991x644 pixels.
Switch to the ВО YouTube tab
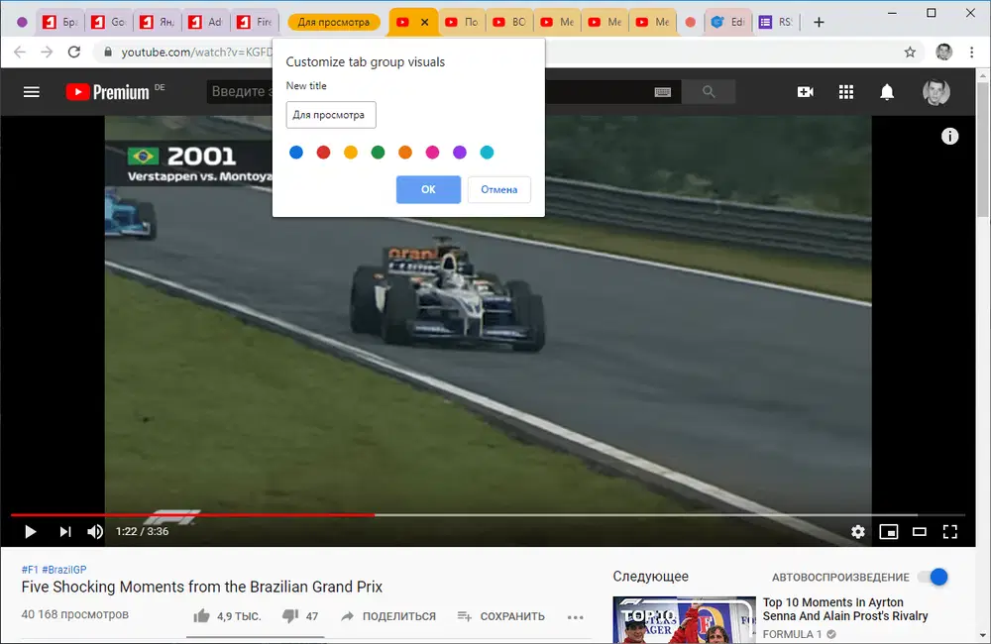pyautogui.click(x=509, y=22)
